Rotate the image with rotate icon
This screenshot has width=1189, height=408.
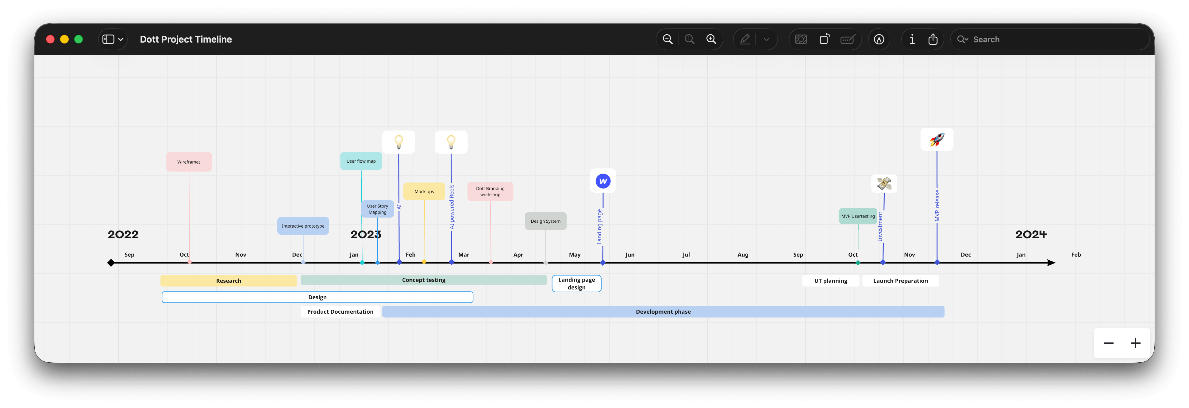824,39
